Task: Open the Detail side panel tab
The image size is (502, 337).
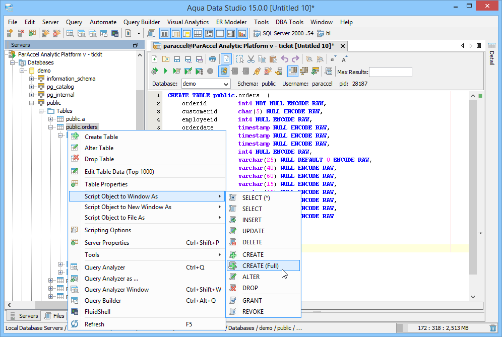Action: click(492, 53)
